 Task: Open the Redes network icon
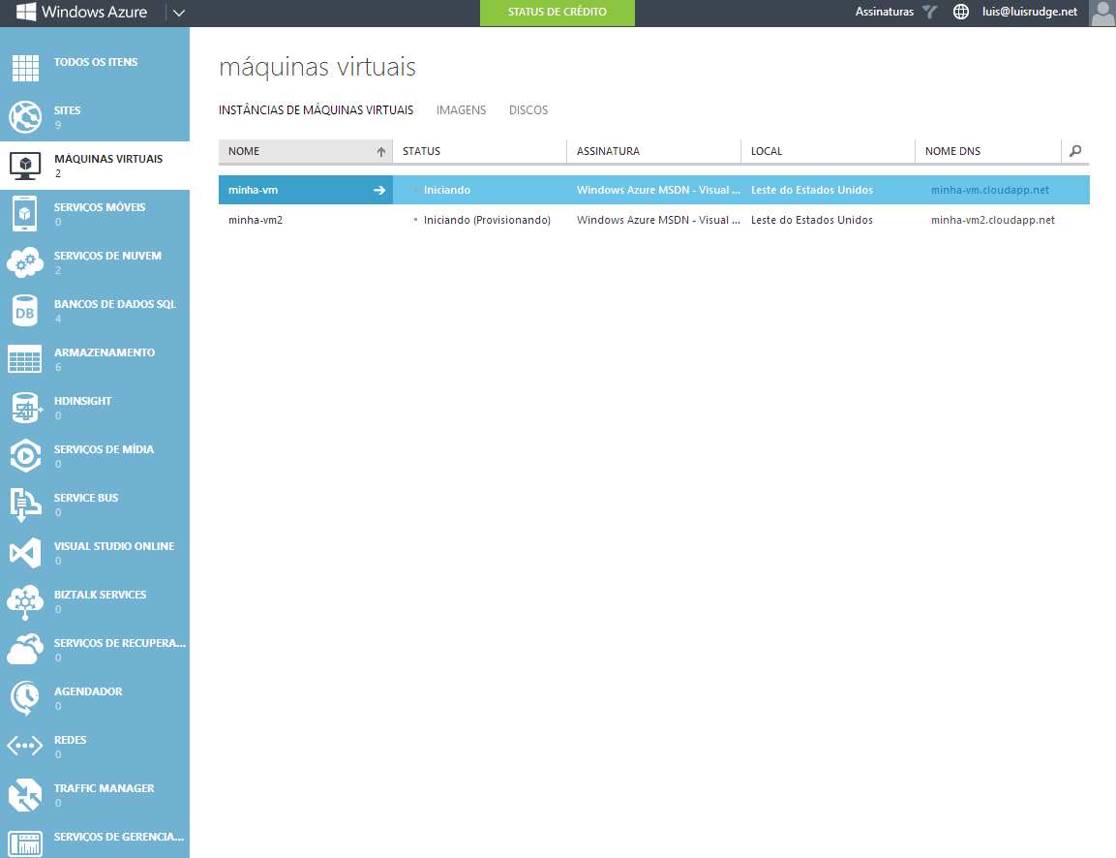[x=25, y=747]
